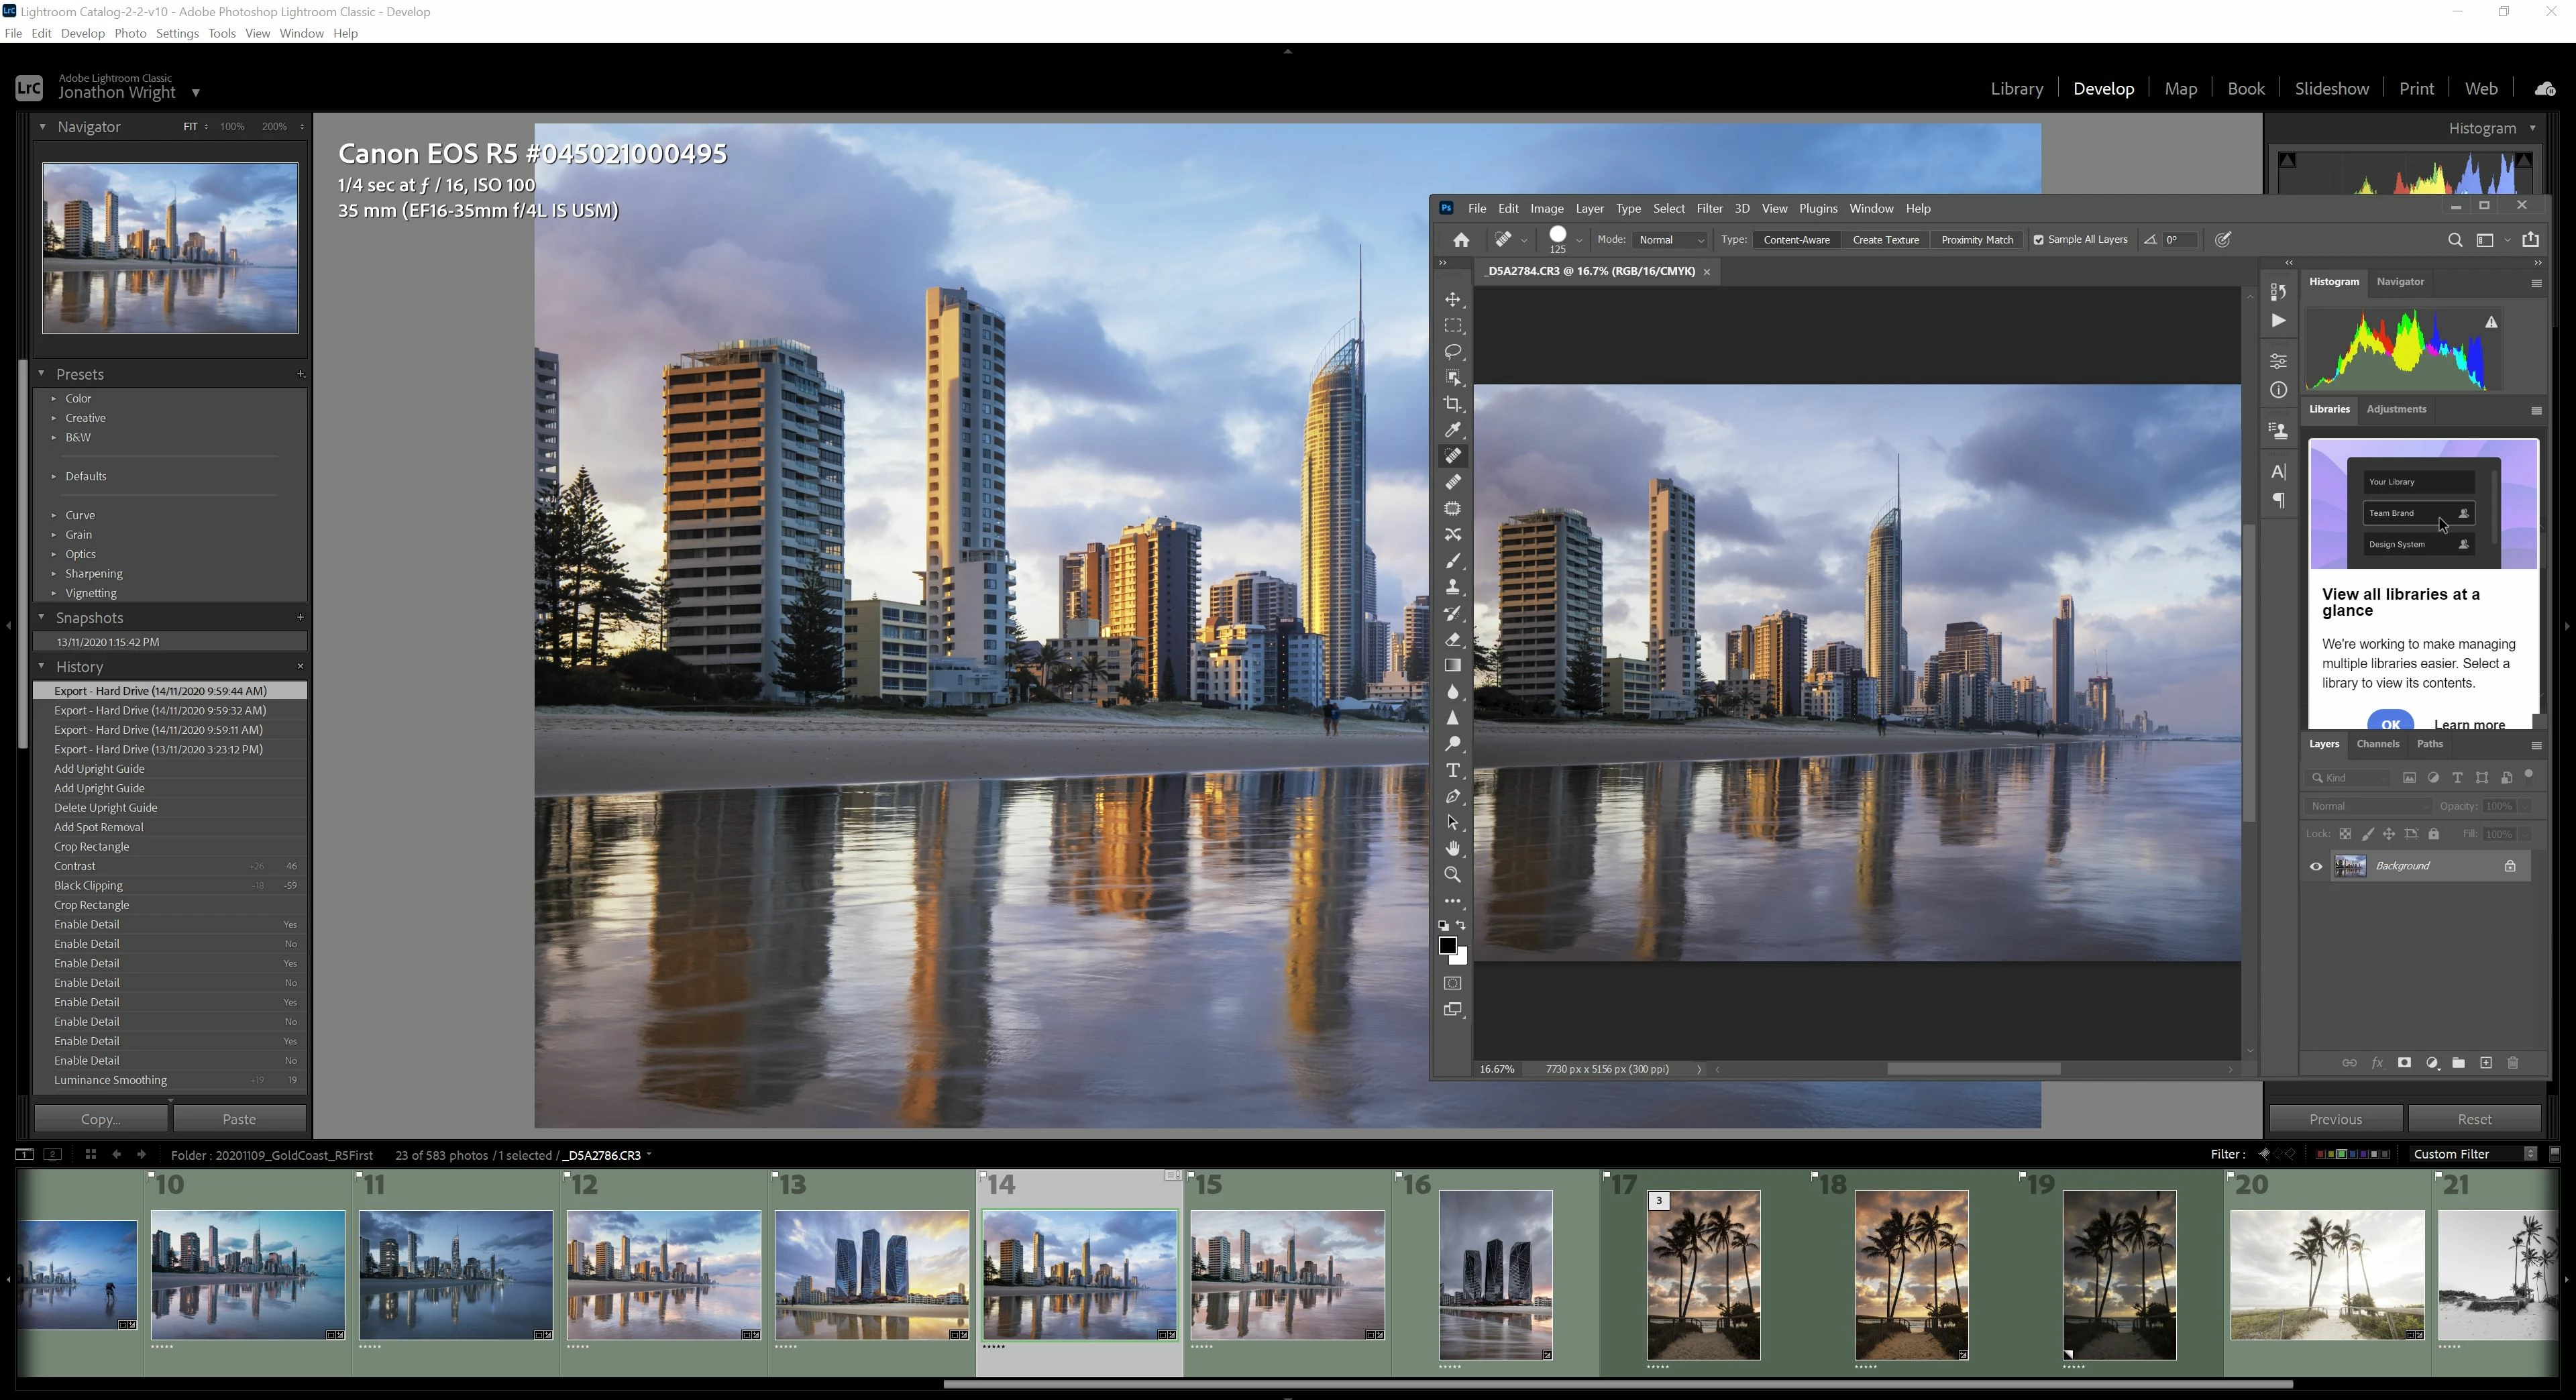Select the Lasso tool
This screenshot has height=1400, width=2576.
click(1453, 352)
